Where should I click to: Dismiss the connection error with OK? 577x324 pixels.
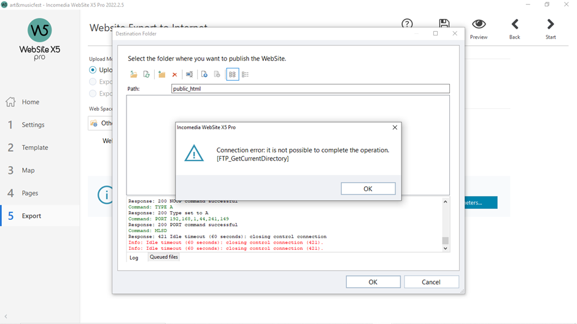tap(368, 189)
